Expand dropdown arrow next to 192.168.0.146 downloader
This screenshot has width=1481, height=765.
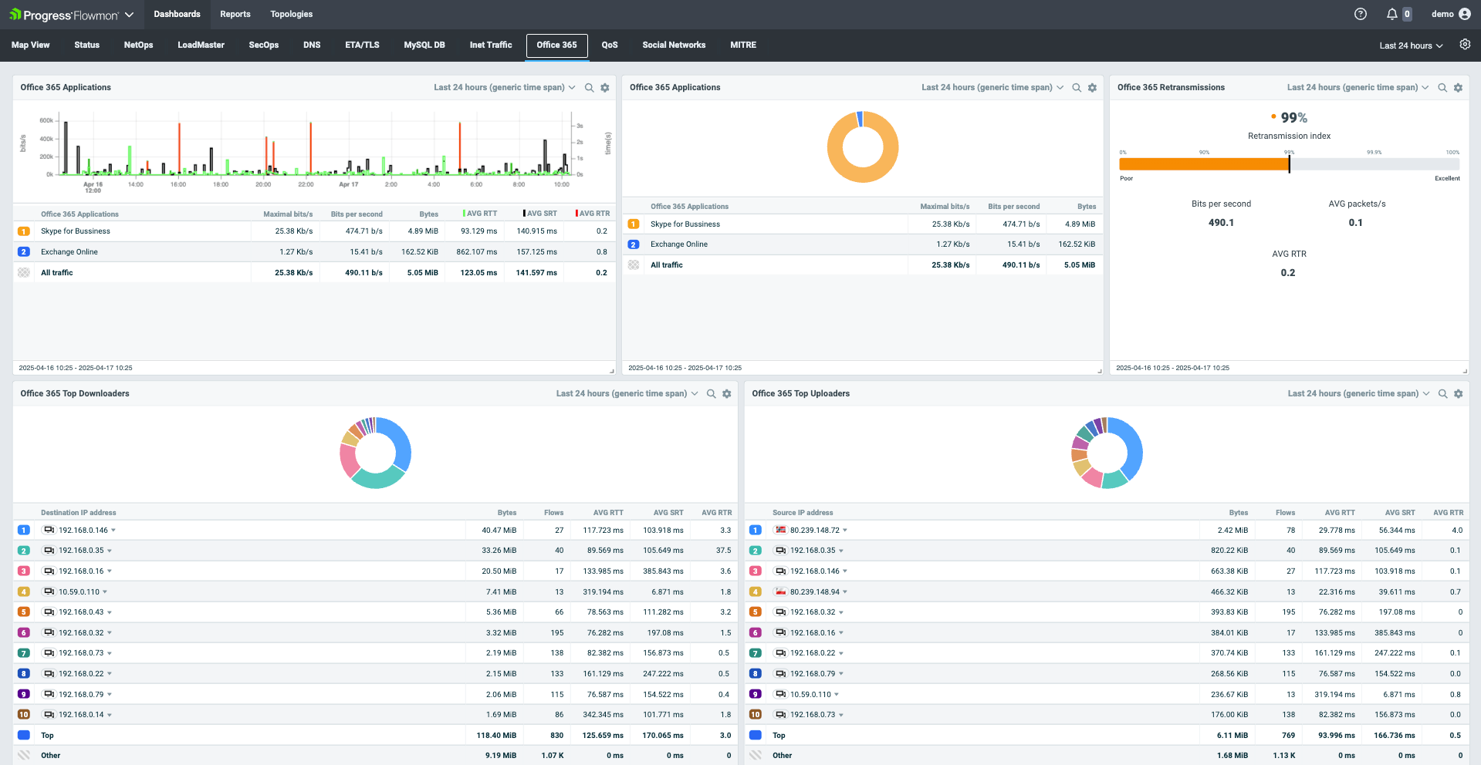coord(113,531)
